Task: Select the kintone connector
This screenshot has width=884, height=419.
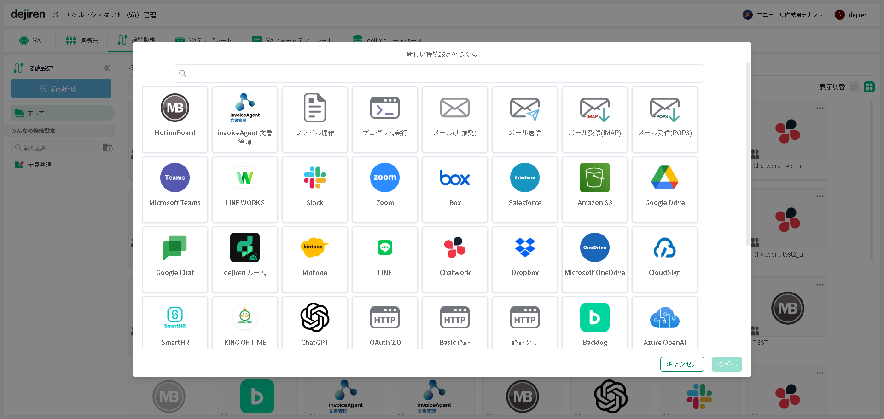Action: click(315, 248)
